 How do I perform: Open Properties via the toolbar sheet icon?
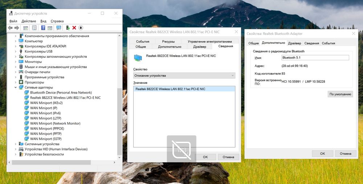[x=34, y=28]
